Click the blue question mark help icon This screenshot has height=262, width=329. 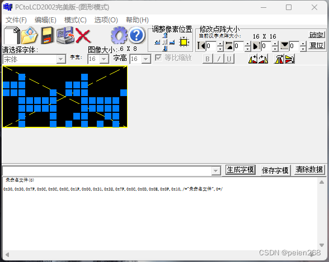pos(137,35)
